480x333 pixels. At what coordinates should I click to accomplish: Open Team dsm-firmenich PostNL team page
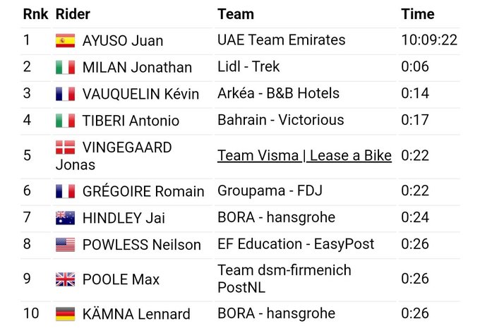click(x=284, y=279)
